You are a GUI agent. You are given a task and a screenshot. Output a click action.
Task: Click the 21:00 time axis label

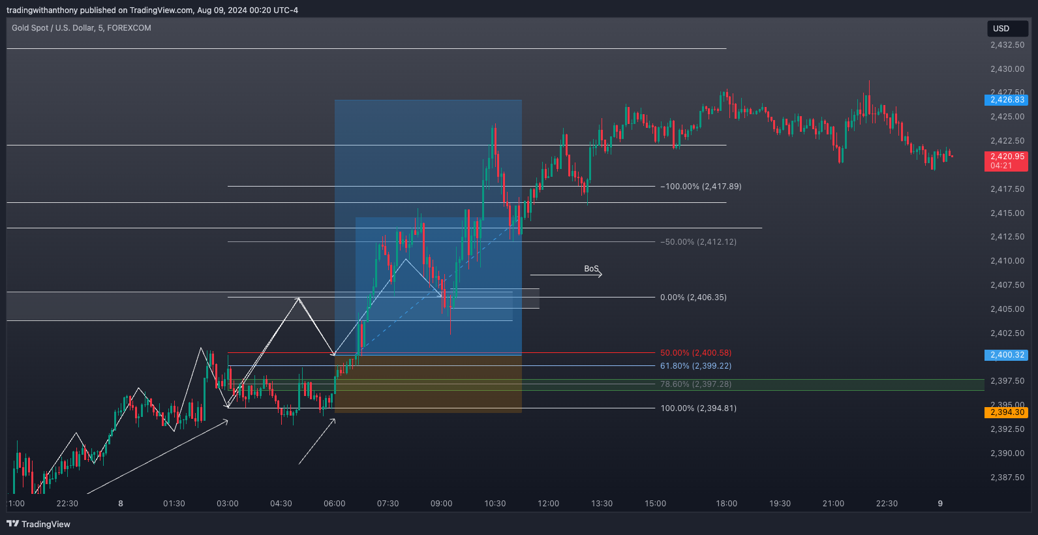coord(833,504)
